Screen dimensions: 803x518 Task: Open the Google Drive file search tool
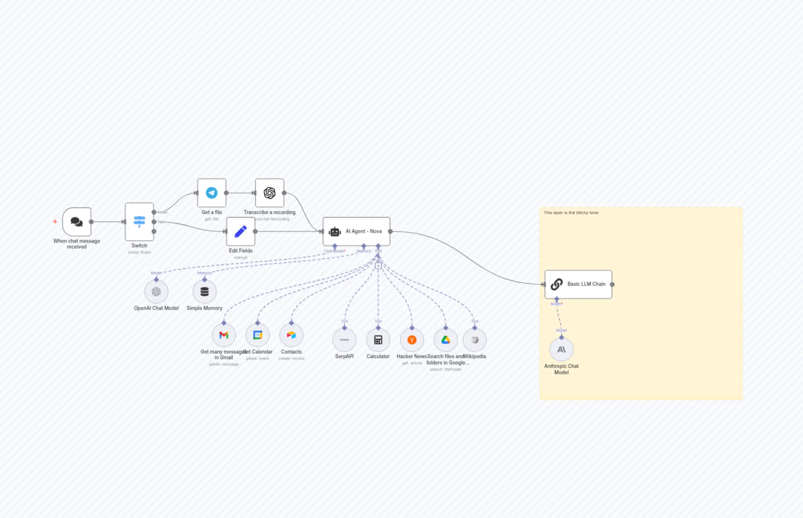(x=445, y=340)
